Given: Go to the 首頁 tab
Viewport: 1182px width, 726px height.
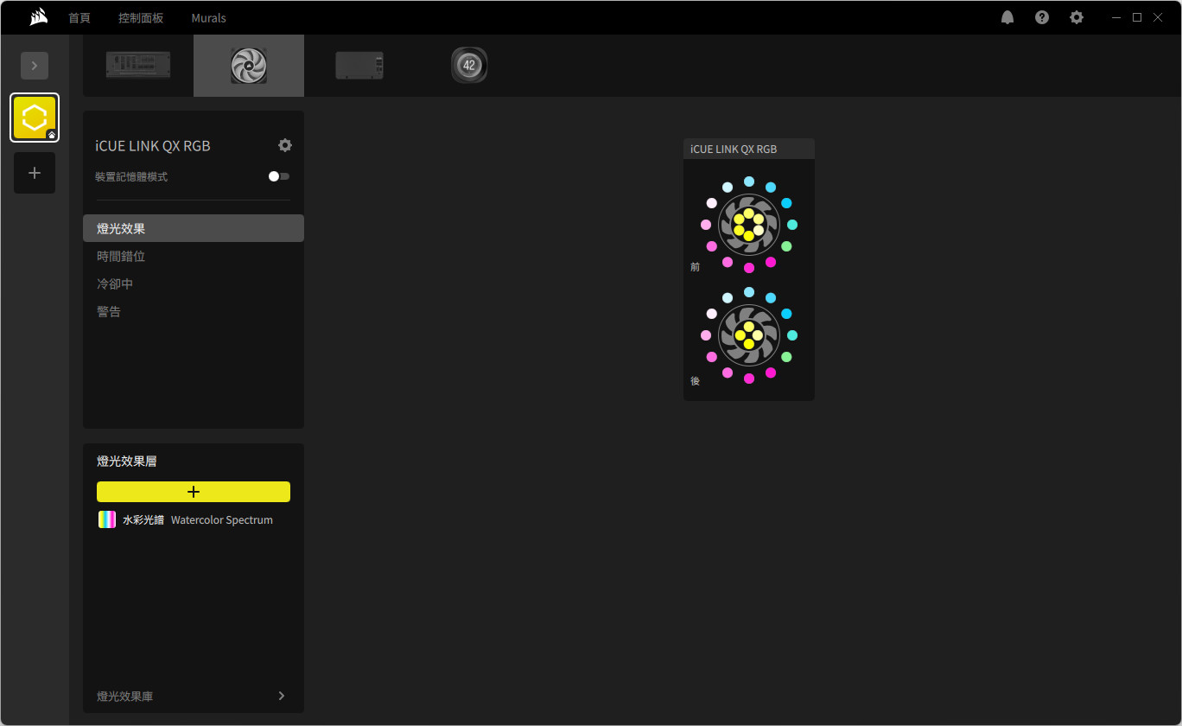Looking at the screenshot, I should point(79,17).
